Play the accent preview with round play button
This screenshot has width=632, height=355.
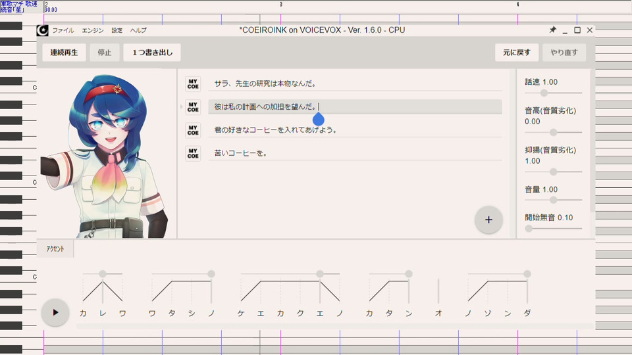coord(55,312)
